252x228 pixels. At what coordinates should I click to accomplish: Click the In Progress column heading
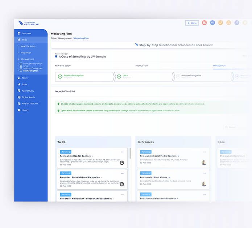pyautogui.click(x=145, y=142)
